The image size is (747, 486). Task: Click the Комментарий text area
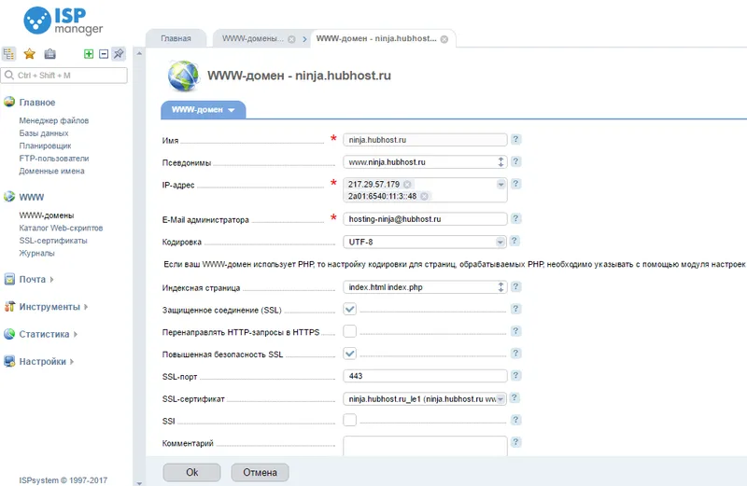(425, 446)
